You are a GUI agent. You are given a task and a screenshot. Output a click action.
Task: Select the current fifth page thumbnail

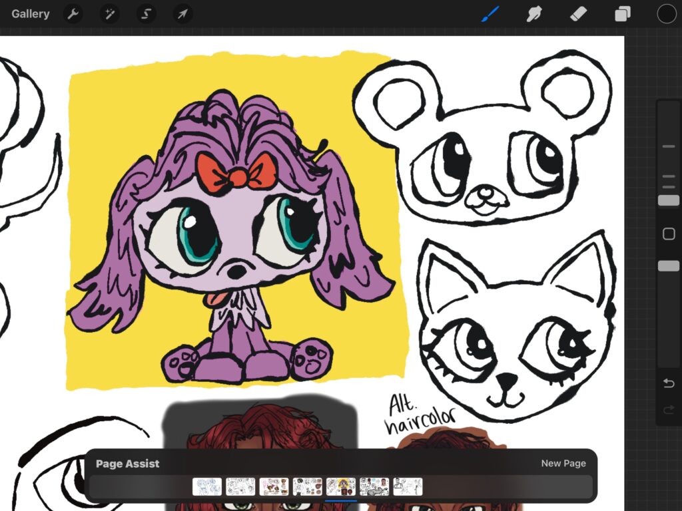pos(341,486)
